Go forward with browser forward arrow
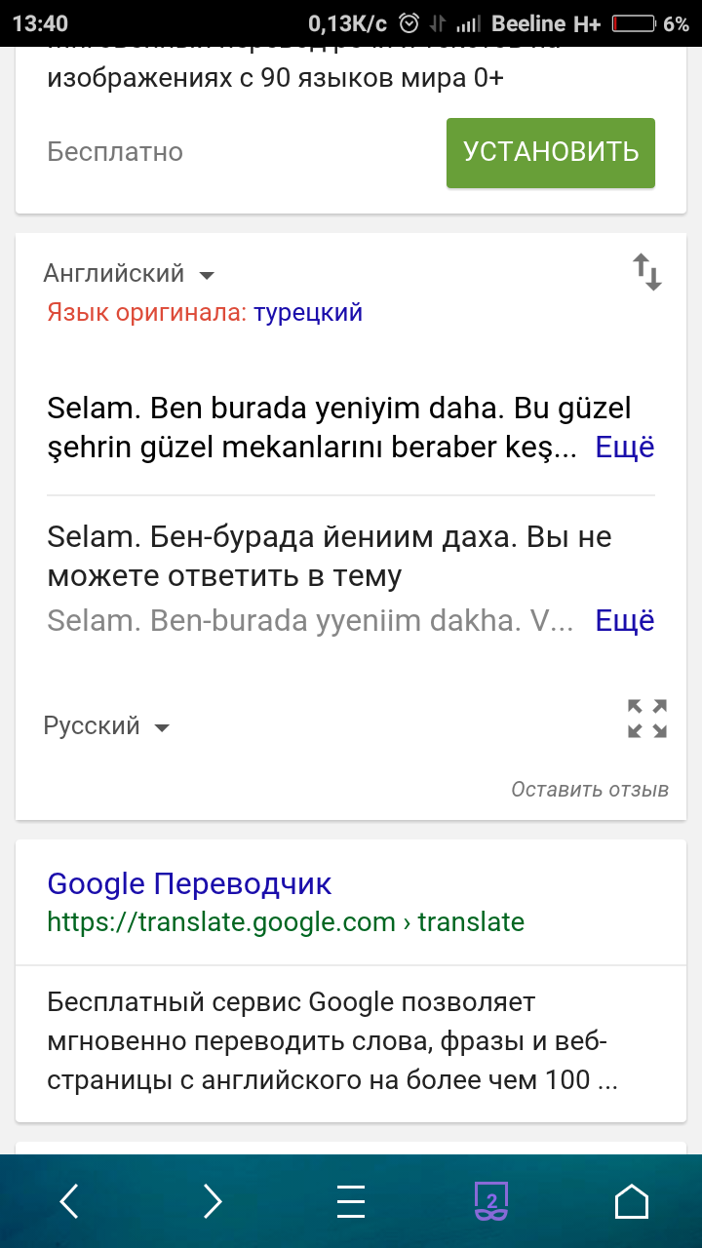 212,1201
